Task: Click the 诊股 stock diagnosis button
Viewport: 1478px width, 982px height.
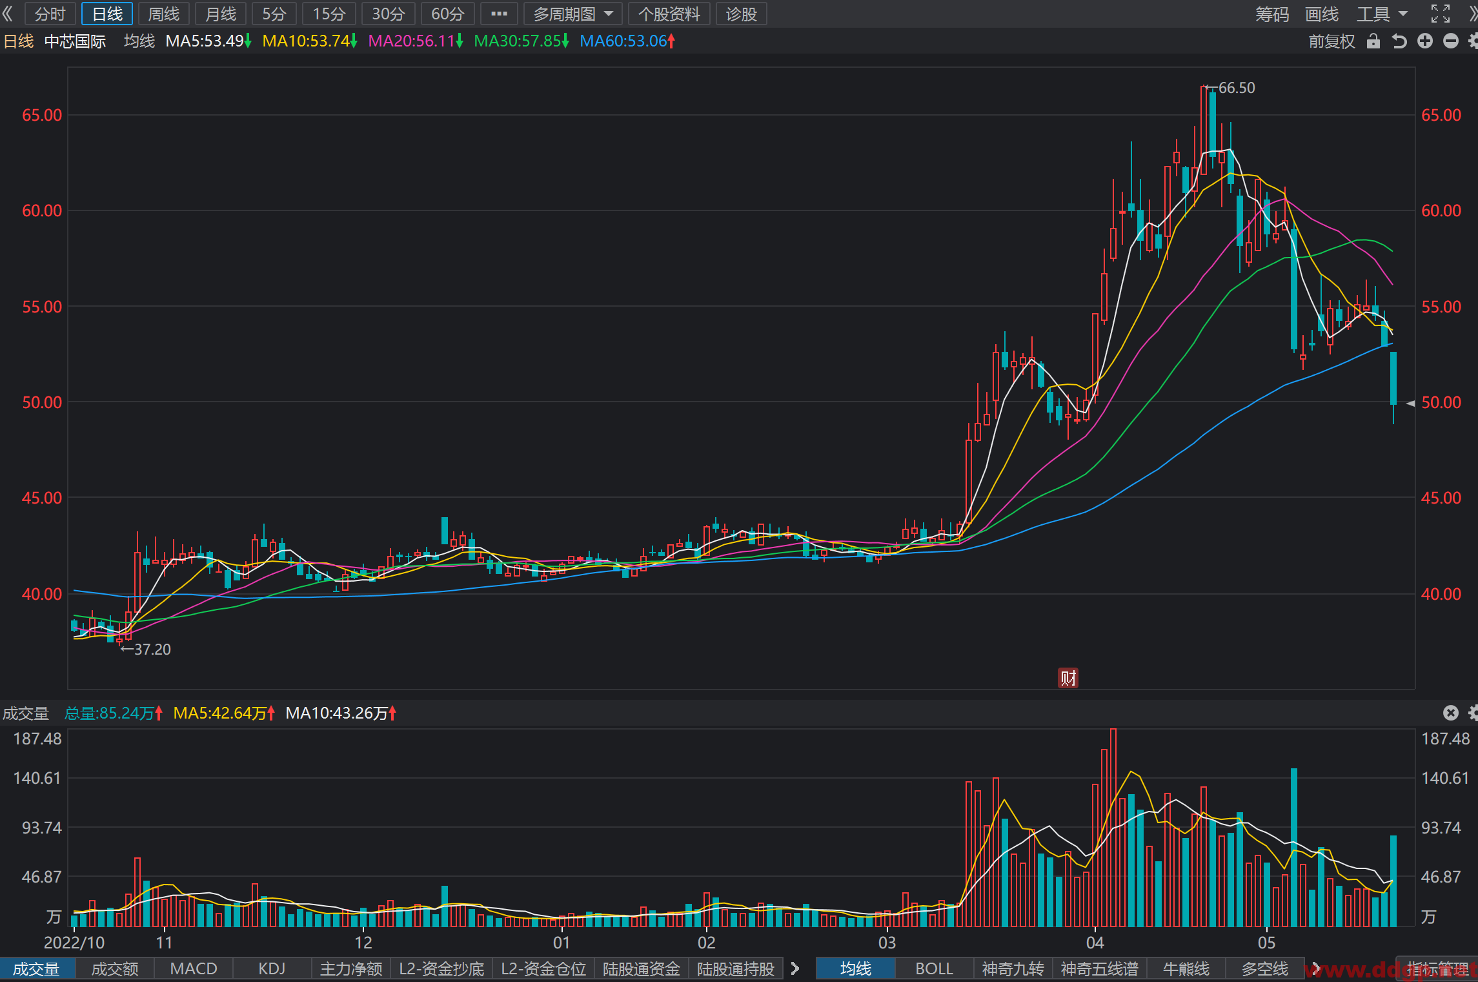Action: coord(741,14)
